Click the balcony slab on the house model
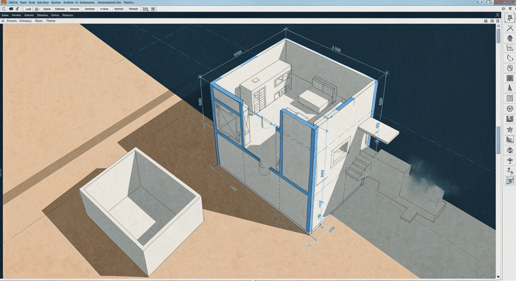This screenshot has height=281, width=516. pyautogui.click(x=379, y=130)
